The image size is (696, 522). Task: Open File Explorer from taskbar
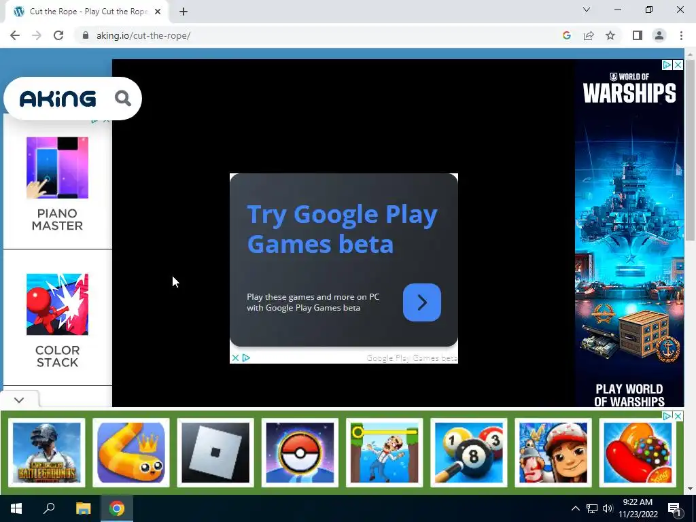click(x=83, y=508)
